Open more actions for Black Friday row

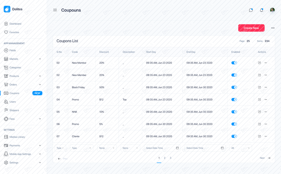(x=266, y=87)
